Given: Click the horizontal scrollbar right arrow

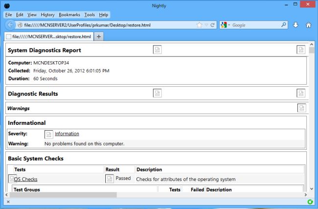Looking at the screenshot, I should coord(306,195).
